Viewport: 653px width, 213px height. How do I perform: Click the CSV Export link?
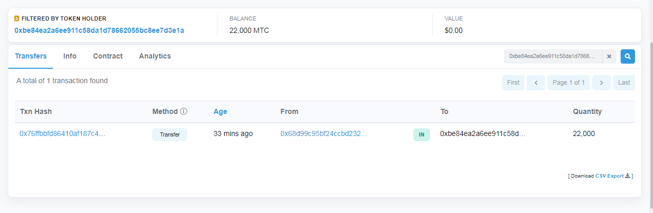coord(609,176)
